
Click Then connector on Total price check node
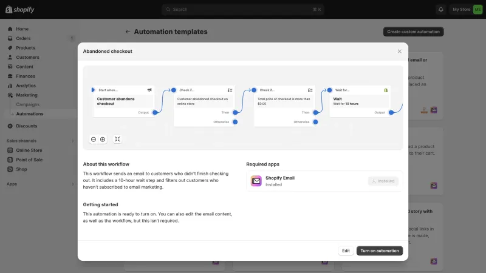[x=315, y=112]
